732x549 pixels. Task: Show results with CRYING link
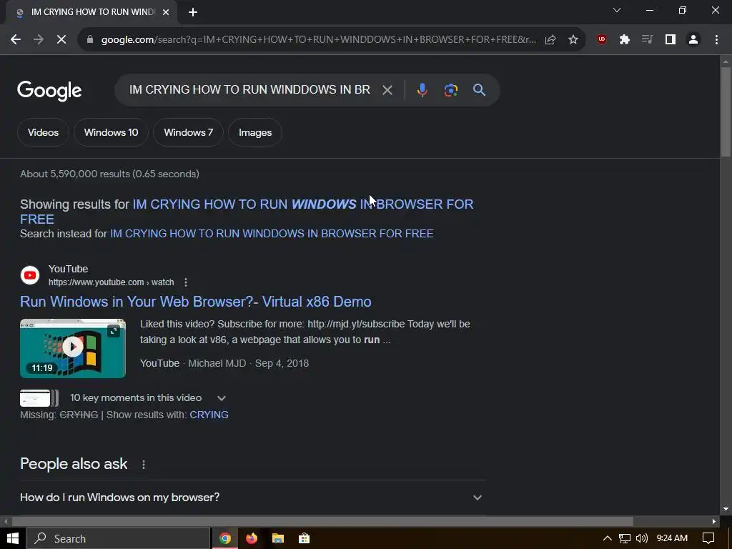209,415
